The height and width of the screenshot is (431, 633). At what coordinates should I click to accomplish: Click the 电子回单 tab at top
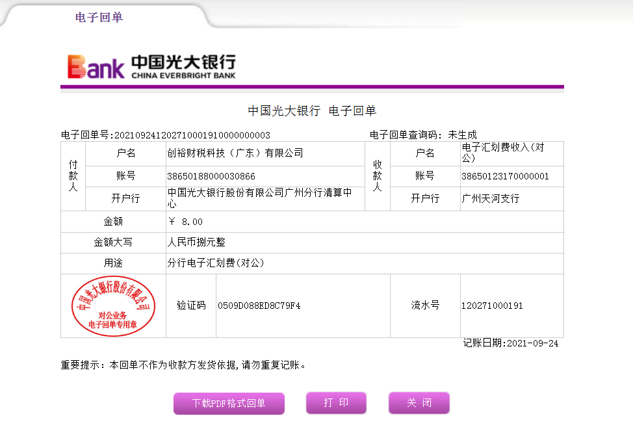[99, 18]
